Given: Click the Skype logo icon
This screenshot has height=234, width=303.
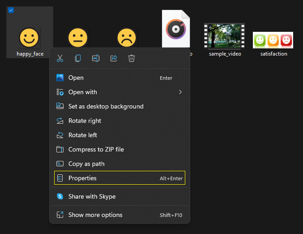Looking at the screenshot, I should point(60,196).
